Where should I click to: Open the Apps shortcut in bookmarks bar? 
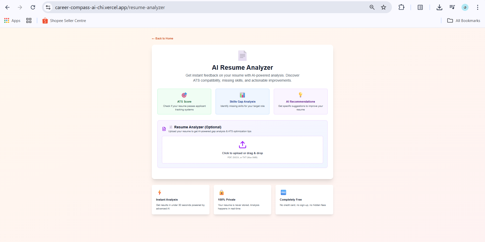pos(12,21)
